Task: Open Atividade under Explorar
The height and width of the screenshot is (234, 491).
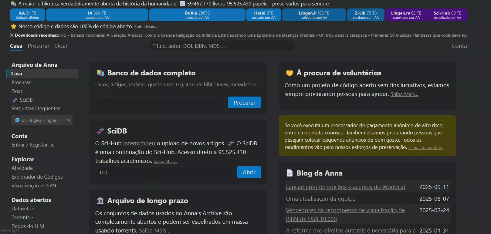Action: [x=22, y=168]
